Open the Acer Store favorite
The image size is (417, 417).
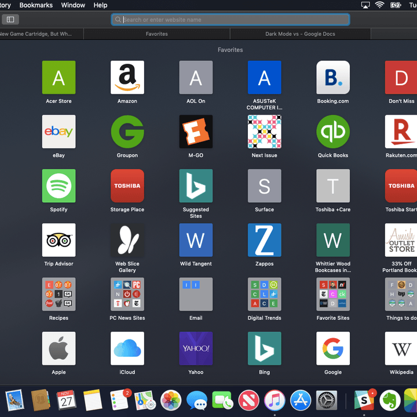point(58,78)
